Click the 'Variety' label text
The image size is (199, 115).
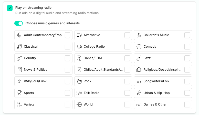29,104
